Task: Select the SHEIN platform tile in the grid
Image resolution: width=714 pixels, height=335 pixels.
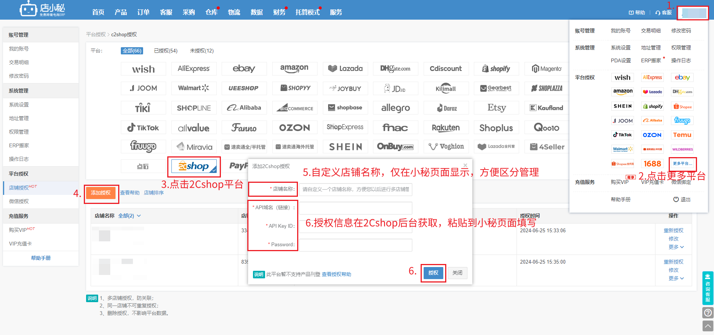Action: [345, 147]
